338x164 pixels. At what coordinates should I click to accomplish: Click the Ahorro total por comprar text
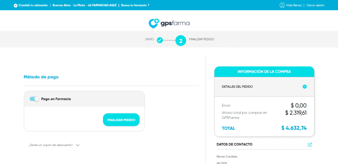pos(244,115)
